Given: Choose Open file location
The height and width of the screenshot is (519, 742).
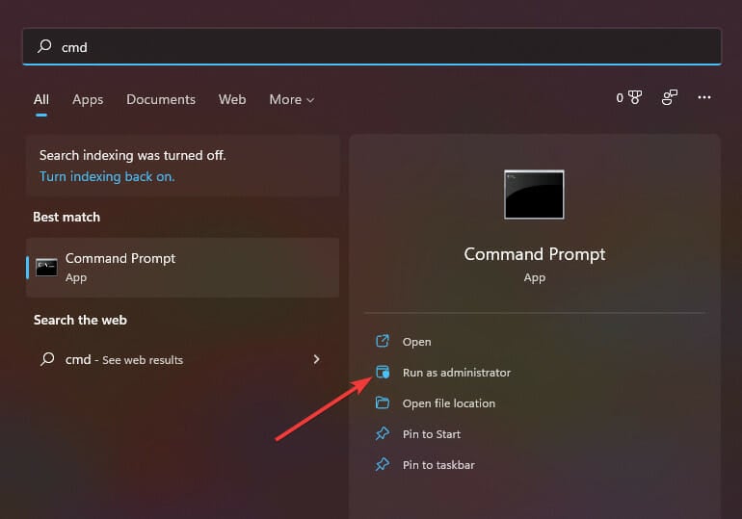Looking at the screenshot, I should pyautogui.click(x=449, y=403).
